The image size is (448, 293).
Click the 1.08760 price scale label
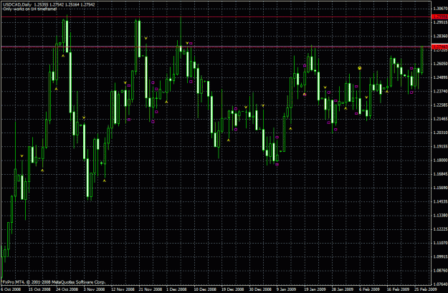tap(440, 271)
